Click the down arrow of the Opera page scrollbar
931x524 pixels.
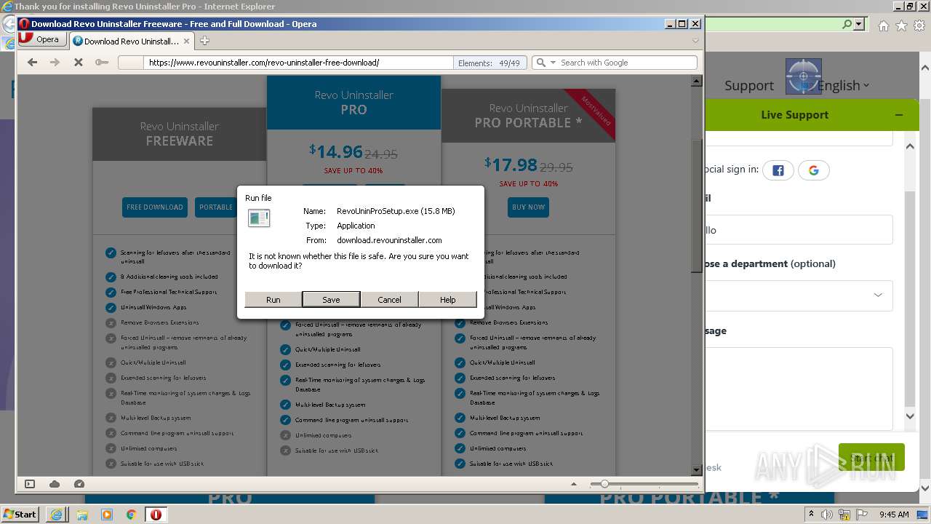point(696,469)
